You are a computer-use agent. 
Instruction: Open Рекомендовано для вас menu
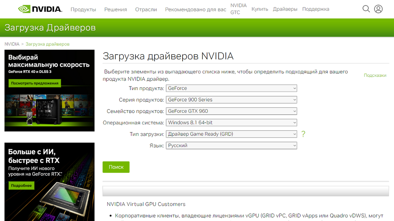pyautogui.click(x=196, y=9)
